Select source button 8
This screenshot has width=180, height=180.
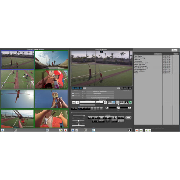pyautogui.click(x=101, y=108)
